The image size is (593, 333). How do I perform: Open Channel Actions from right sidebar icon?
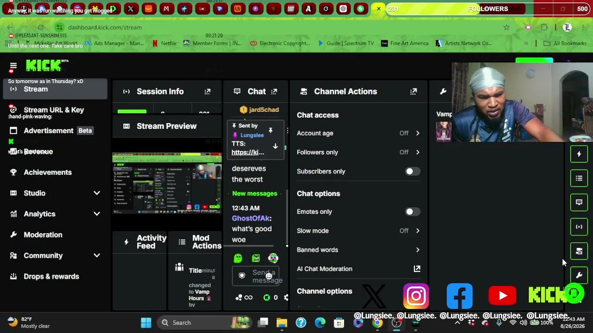579,251
